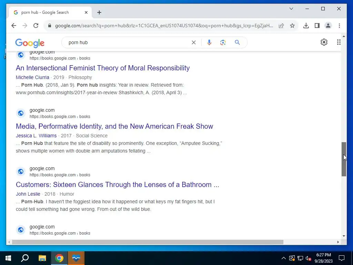353x265 pixels.
Task: Open tab search dropdown arrow
Action: [x=291, y=9]
